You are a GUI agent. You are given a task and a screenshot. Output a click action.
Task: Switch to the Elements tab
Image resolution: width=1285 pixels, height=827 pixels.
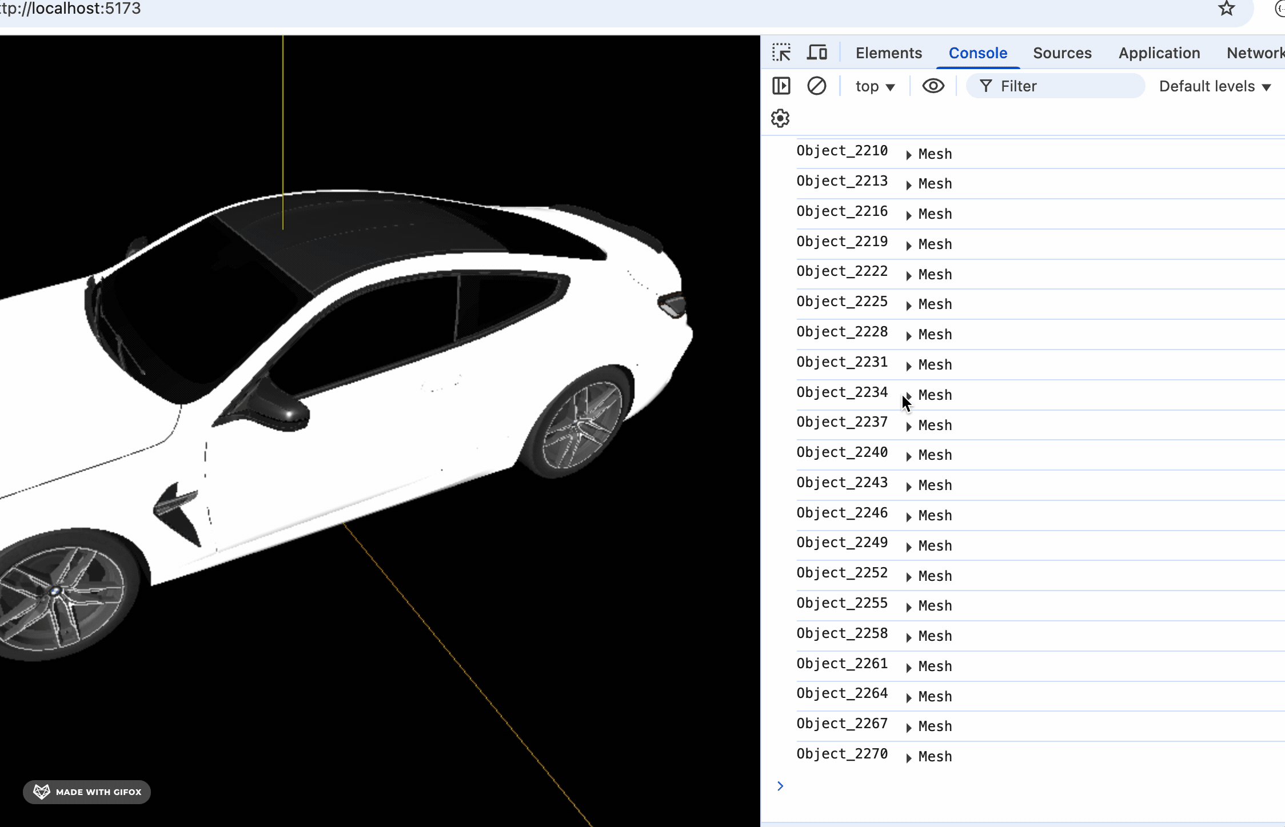click(x=888, y=53)
